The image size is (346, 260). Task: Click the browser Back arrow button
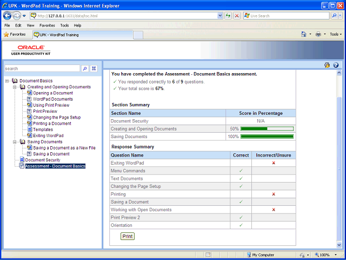point(8,16)
